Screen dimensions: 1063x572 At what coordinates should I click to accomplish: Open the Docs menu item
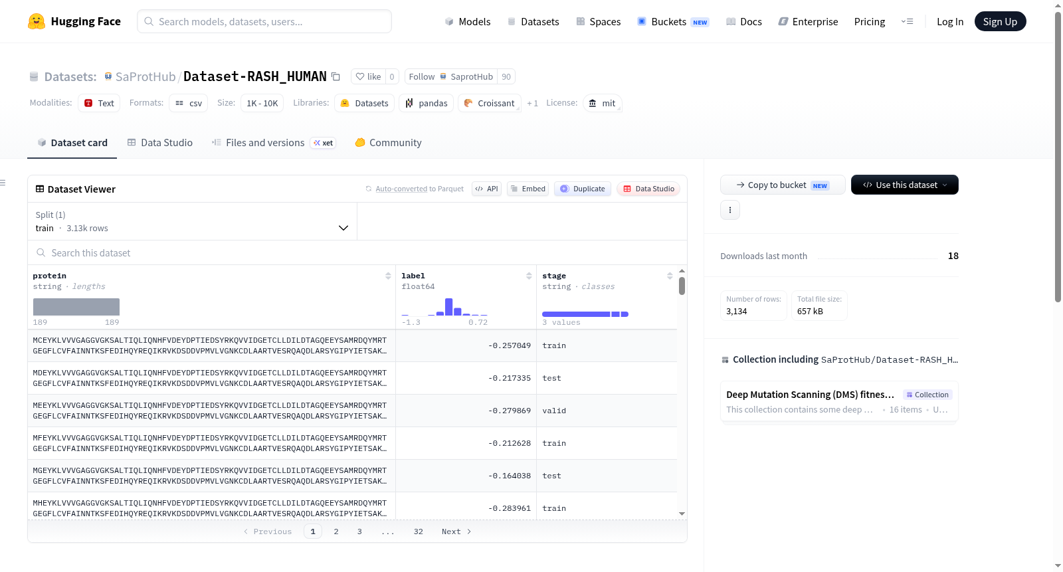[743, 21]
